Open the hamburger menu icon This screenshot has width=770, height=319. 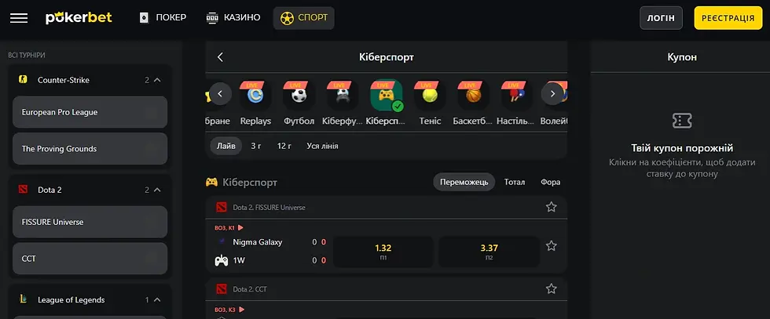[19, 18]
